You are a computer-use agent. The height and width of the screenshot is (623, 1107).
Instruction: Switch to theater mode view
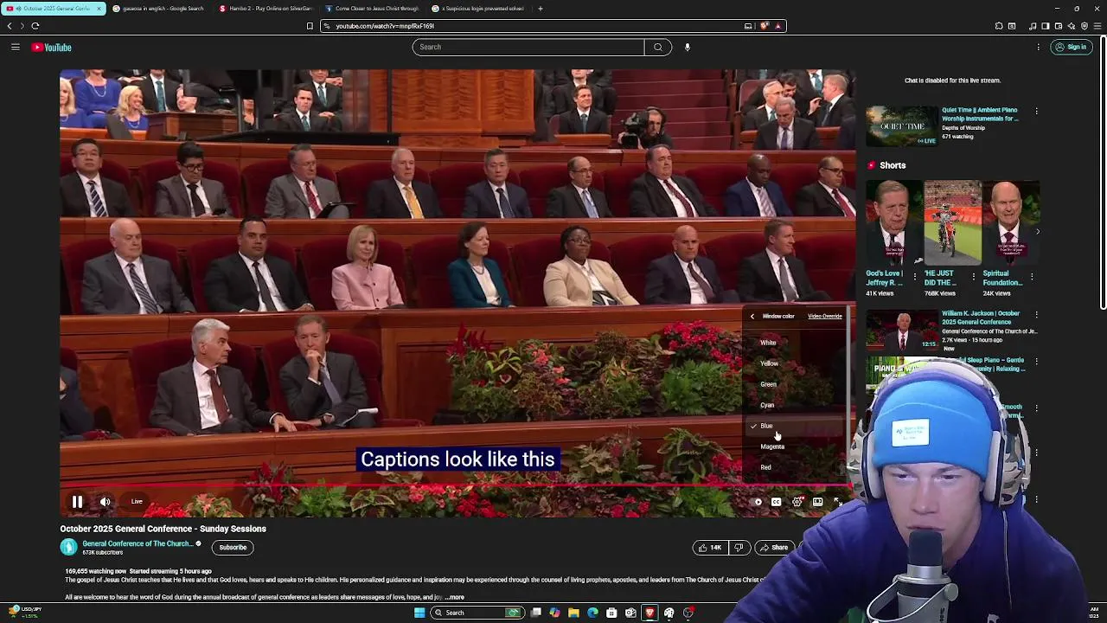point(817,502)
